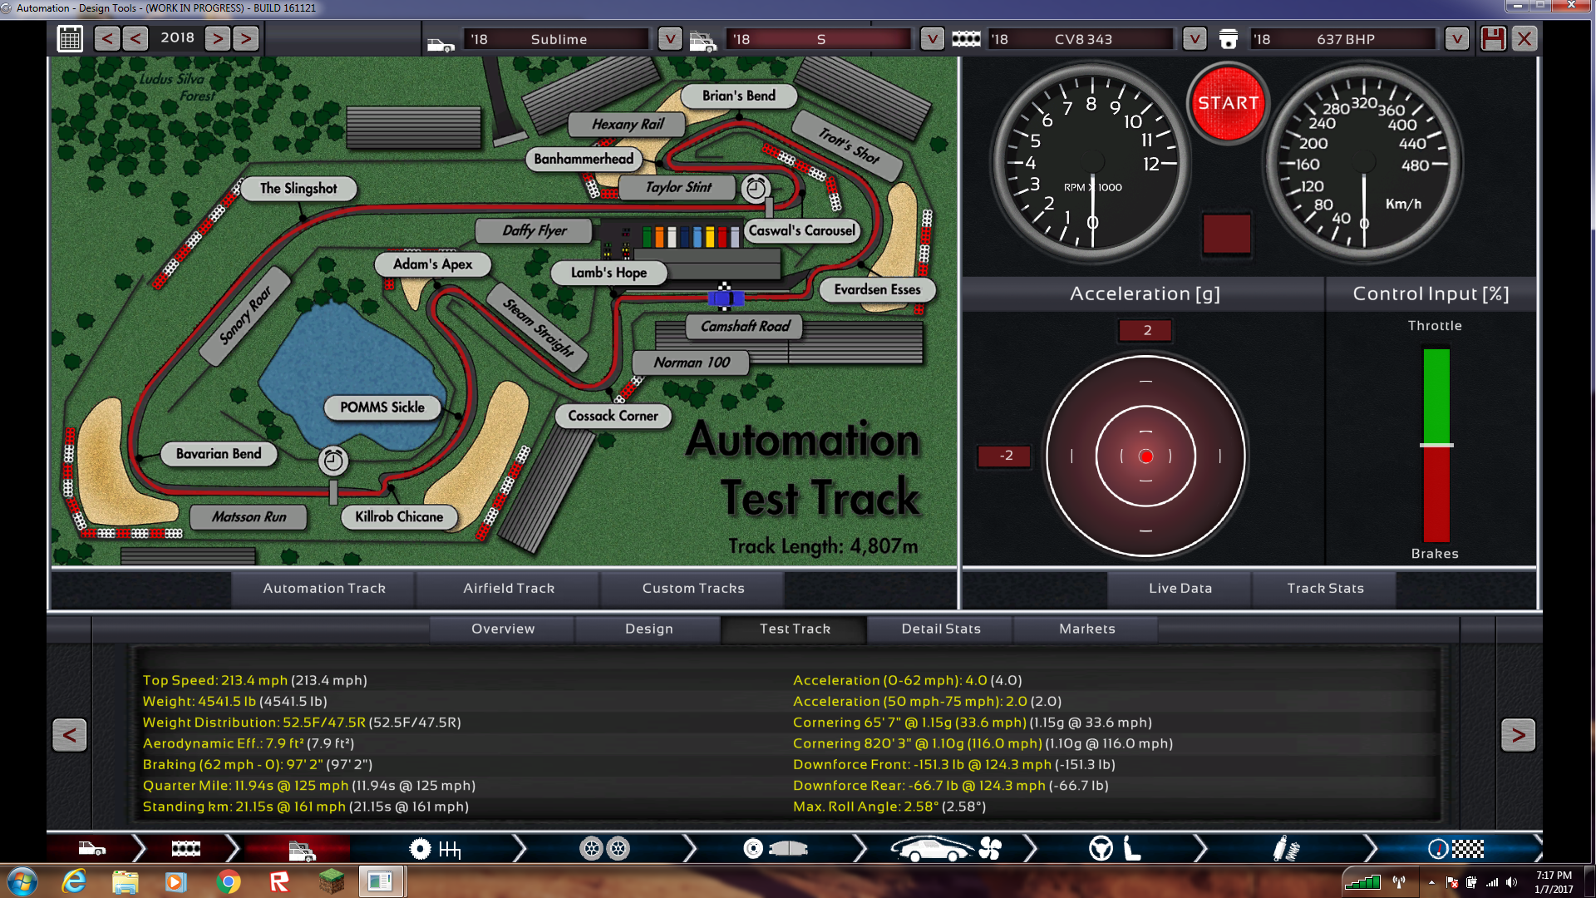The width and height of the screenshot is (1596, 898).
Task: Show the Track Stats panel
Action: [1325, 588]
